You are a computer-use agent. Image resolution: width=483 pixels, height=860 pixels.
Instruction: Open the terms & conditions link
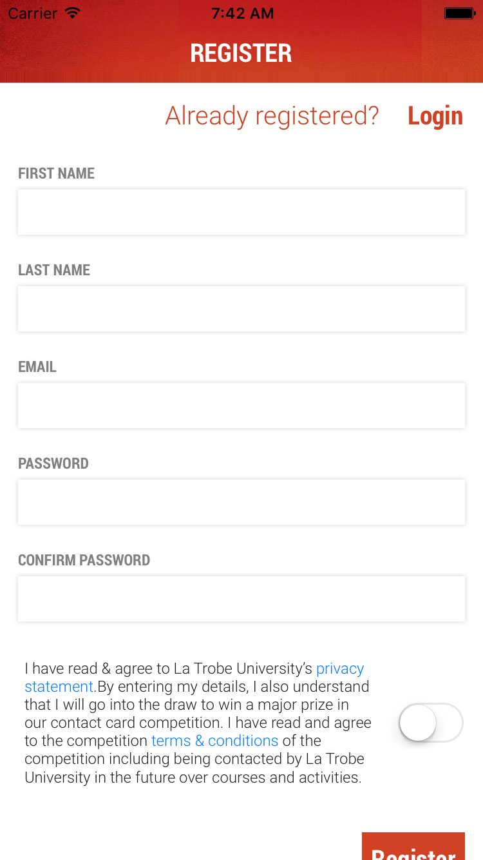(x=214, y=741)
